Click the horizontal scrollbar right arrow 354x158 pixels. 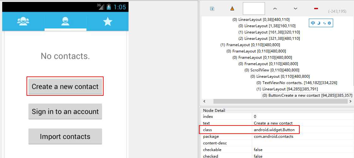351,101
